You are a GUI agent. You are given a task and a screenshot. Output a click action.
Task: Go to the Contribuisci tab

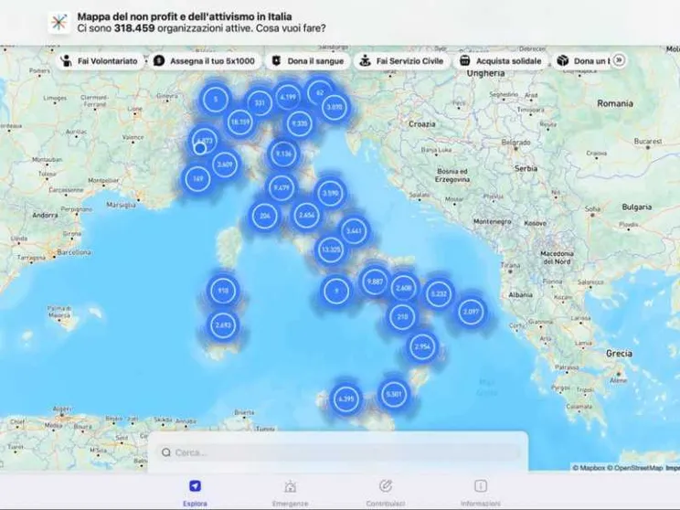[x=385, y=493]
